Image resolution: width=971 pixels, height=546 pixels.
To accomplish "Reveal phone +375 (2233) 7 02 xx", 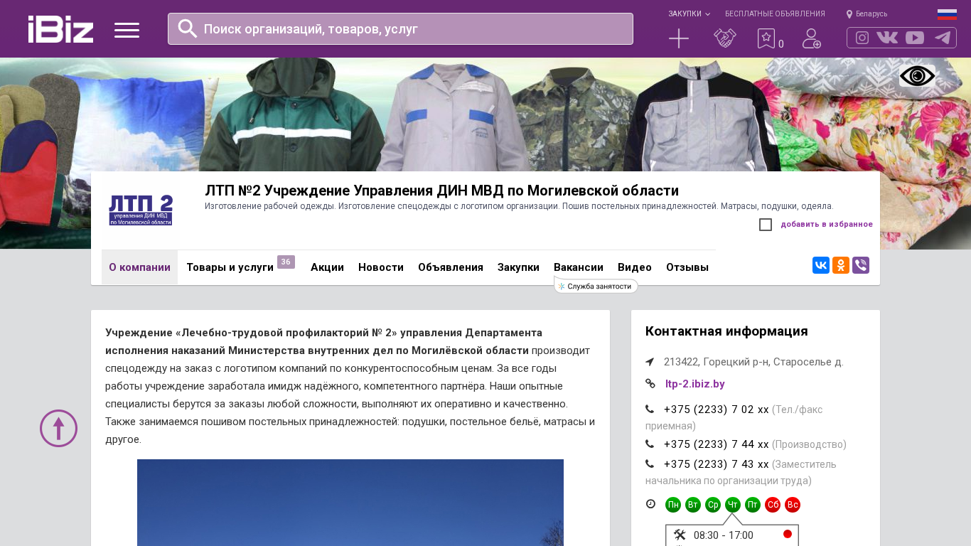I will click(717, 409).
